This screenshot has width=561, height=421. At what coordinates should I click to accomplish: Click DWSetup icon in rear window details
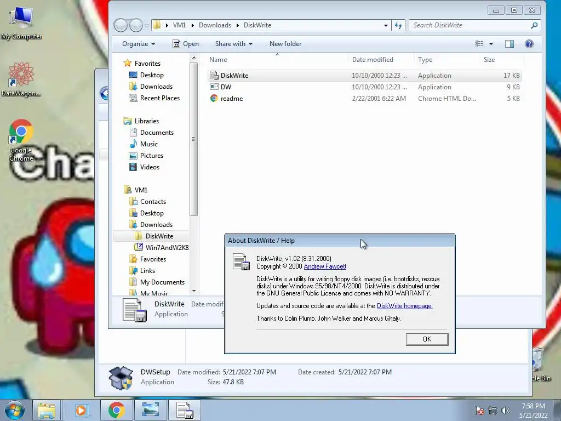pos(121,378)
